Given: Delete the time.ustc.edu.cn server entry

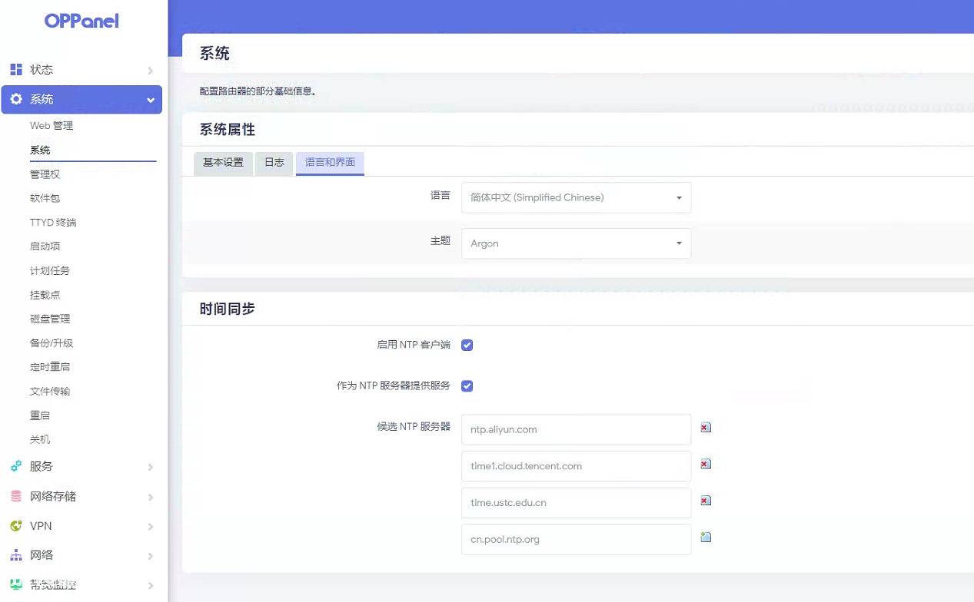Looking at the screenshot, I should click(x=706, y=501).
